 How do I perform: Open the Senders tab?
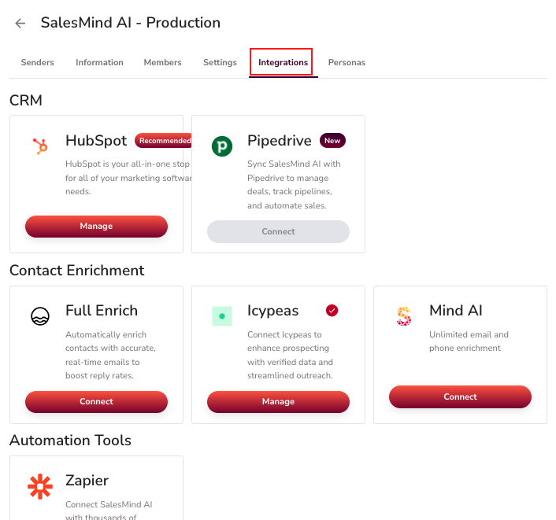[x=38, y=63]
